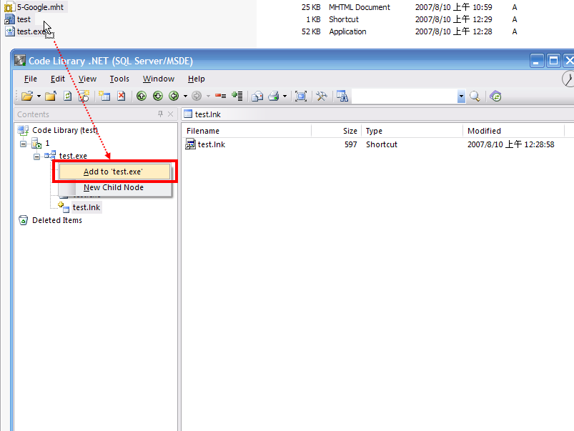Click the Deleted Items recycle bin icon
Viewport: 574px width, 431px height.
23,219
